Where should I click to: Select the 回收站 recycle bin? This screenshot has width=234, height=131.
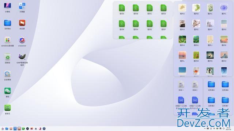click(7, 57)
